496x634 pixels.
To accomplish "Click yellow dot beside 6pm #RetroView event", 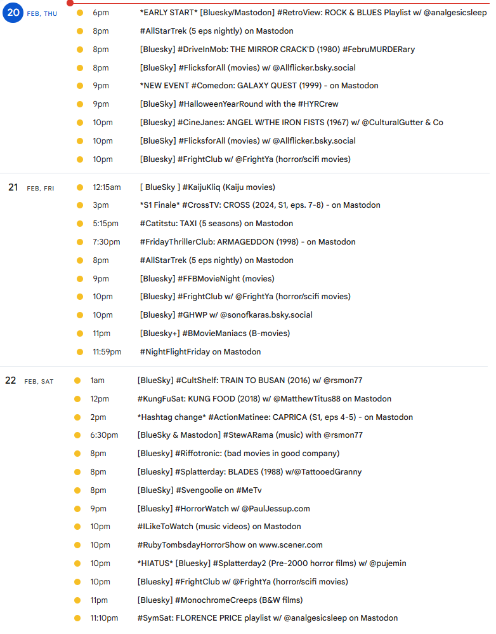I will [x=80, y=13].
